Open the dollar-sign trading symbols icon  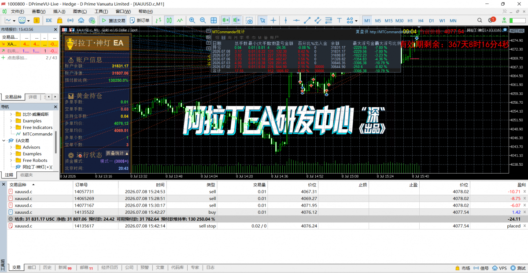pos(37,20)
